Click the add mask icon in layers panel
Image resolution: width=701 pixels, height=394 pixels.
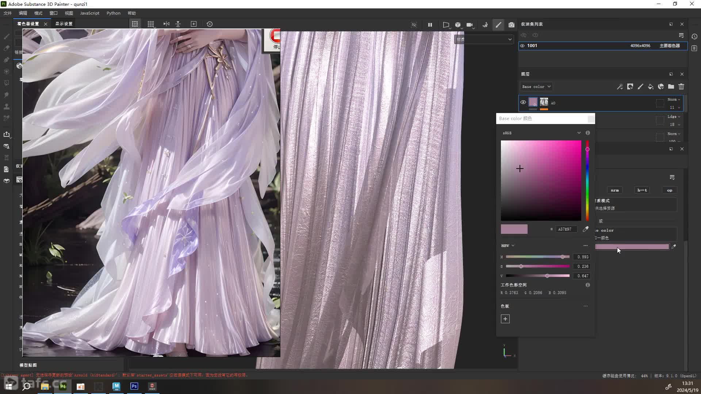click(630, 87)
